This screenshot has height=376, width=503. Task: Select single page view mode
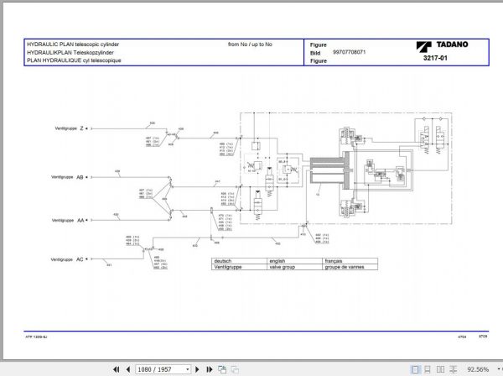click(415, 369)
